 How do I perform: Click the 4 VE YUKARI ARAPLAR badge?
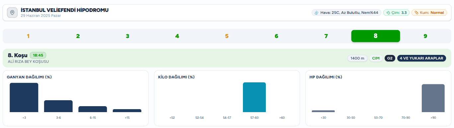[x=421, y=58]
